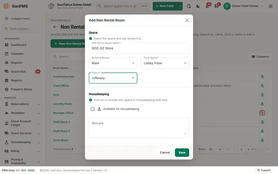Open Laundry Room link
This screenshot has width=278, height=174.
63,104
